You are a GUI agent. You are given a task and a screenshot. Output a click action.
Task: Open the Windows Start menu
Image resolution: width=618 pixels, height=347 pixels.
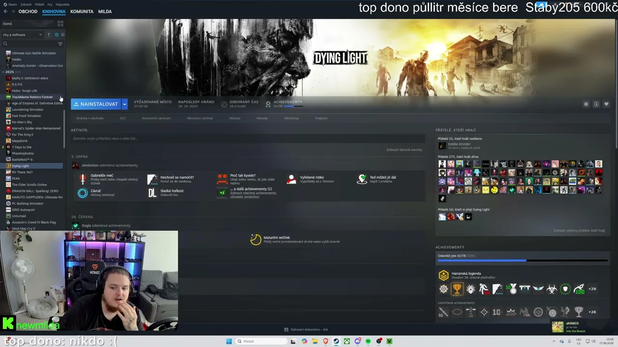(229, 341)
